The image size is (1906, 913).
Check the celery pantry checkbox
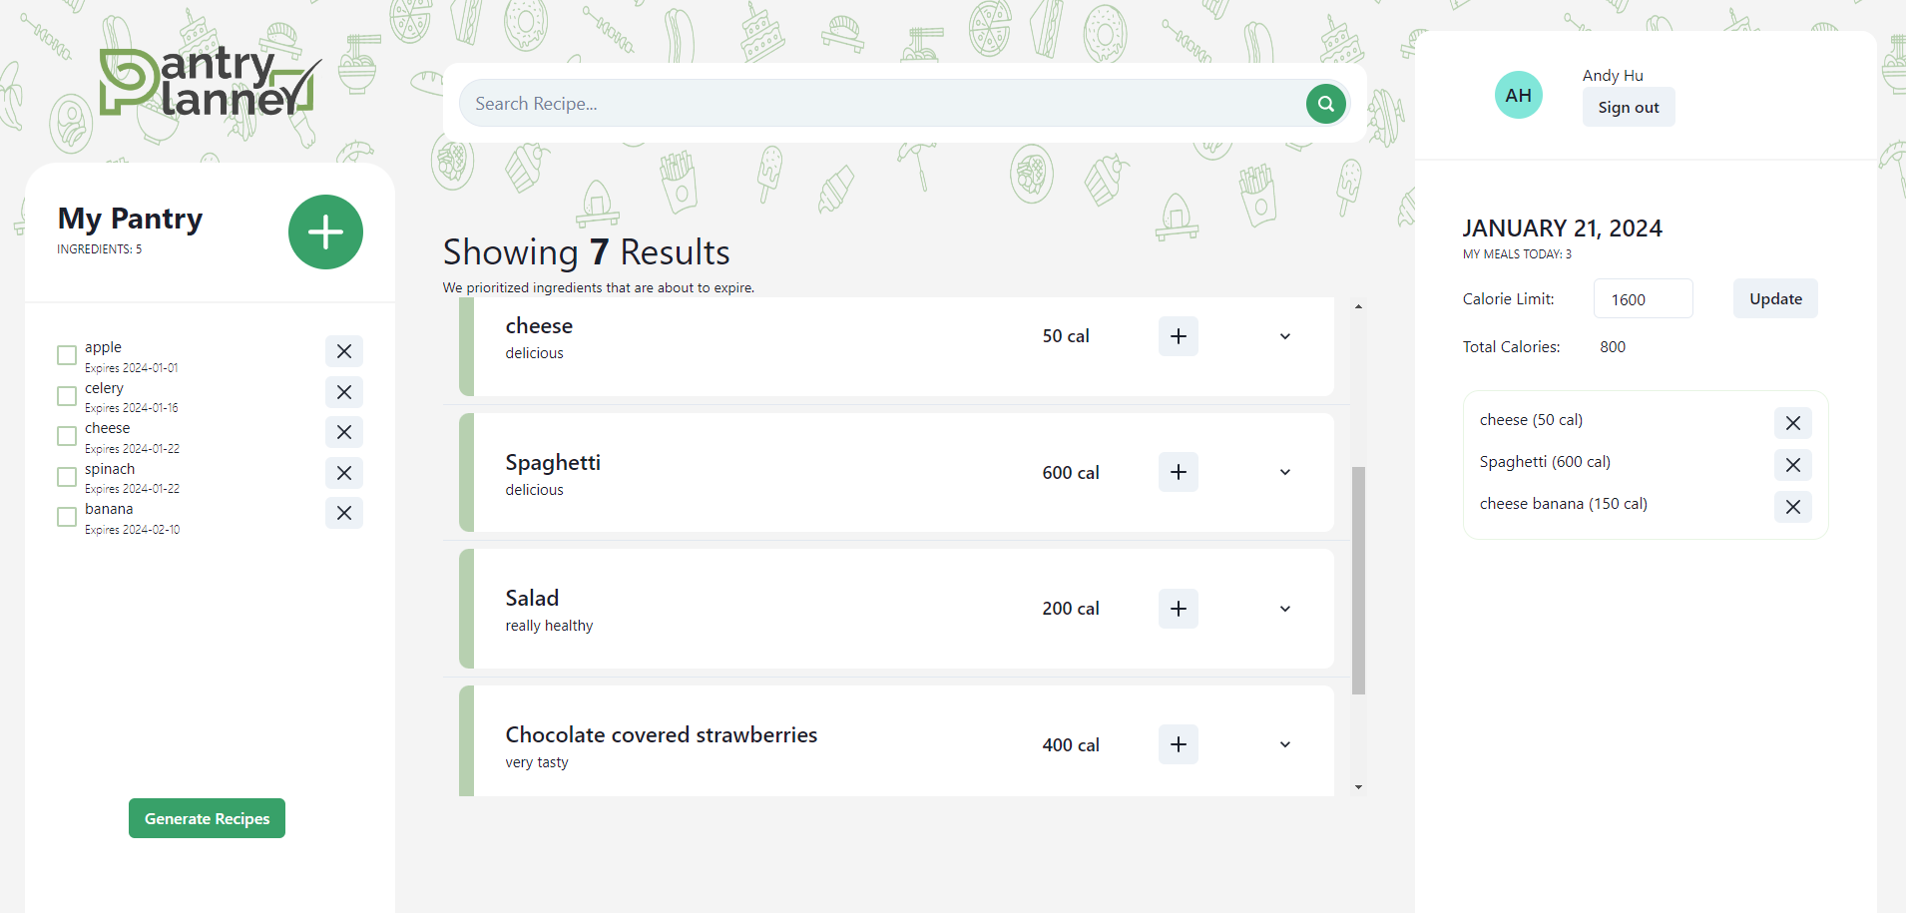[x=66, y=396]
